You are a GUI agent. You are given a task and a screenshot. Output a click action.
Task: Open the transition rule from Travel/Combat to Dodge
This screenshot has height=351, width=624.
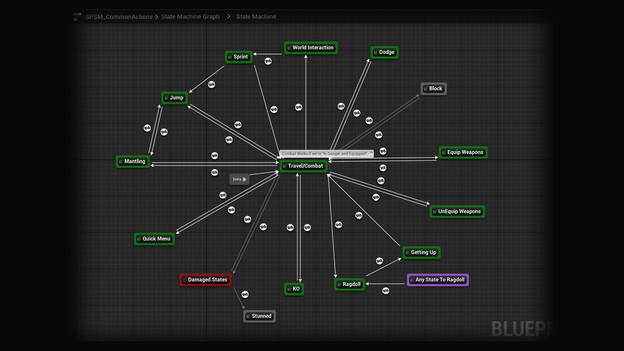[341, 106]
